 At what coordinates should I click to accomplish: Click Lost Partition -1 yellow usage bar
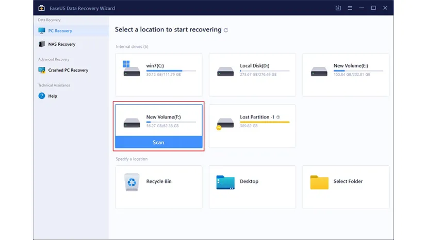265,122
